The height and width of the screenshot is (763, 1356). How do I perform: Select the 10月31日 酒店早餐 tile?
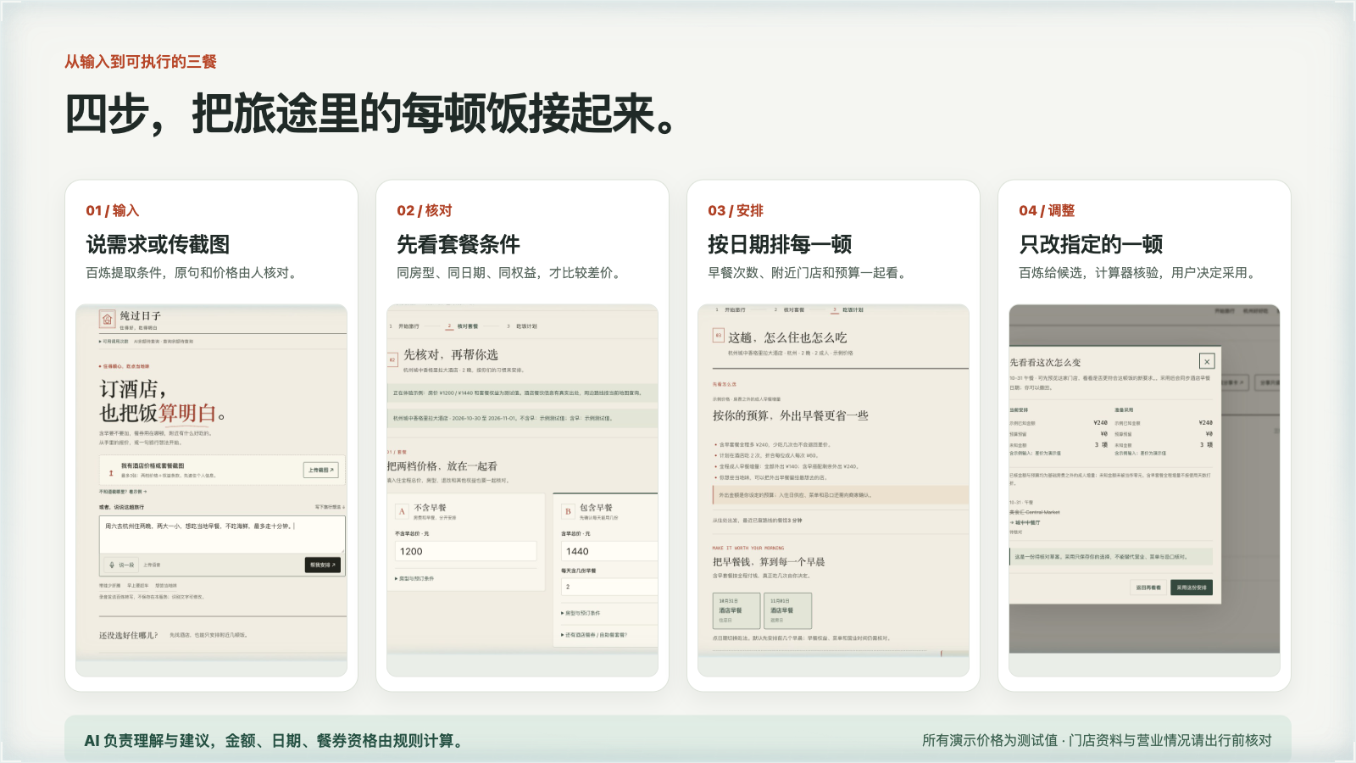(736, 610)
